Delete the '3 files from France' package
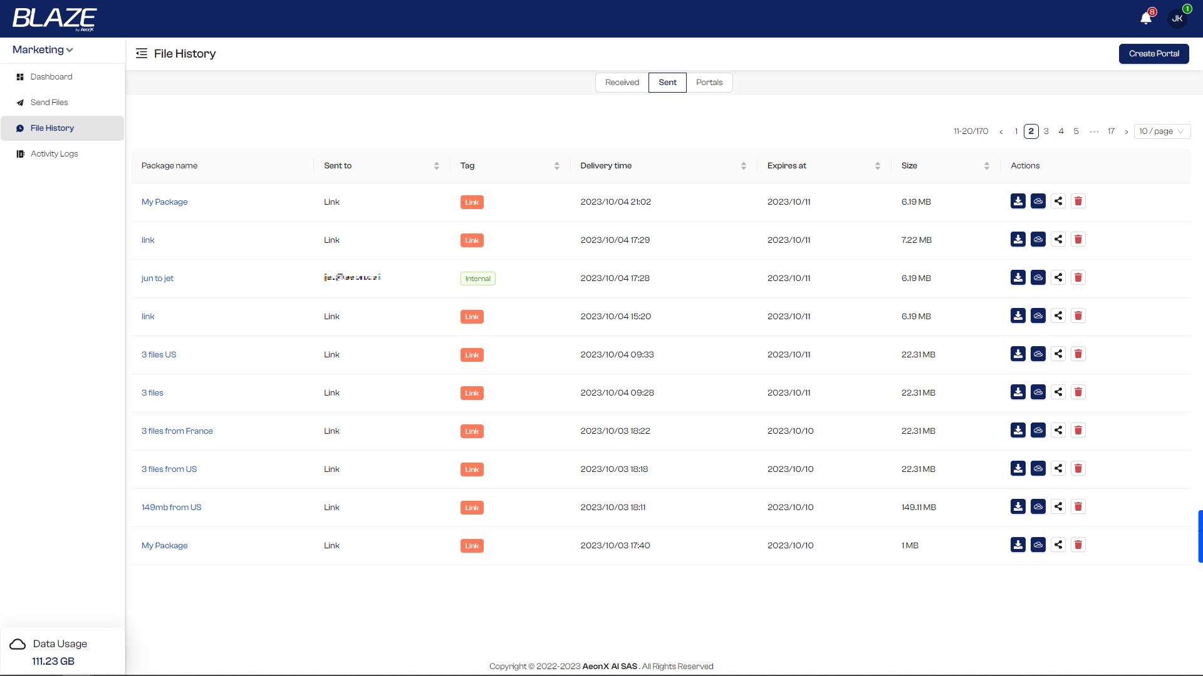 click(1078, 430)
